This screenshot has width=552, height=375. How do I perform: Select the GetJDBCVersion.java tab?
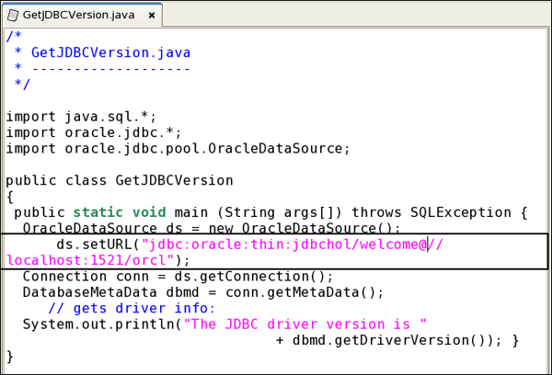coord(83,15)
